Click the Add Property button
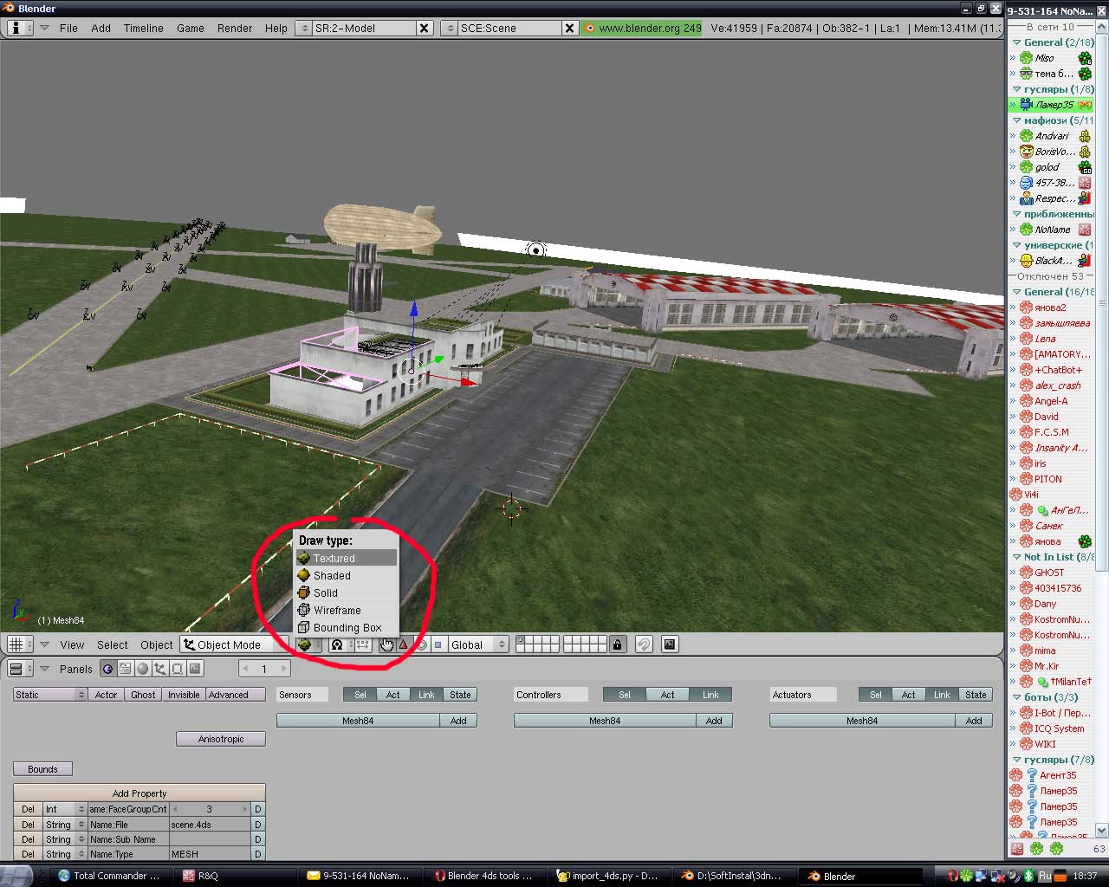Viewport: 1109px width, 887px height. (x=139, y=793)
